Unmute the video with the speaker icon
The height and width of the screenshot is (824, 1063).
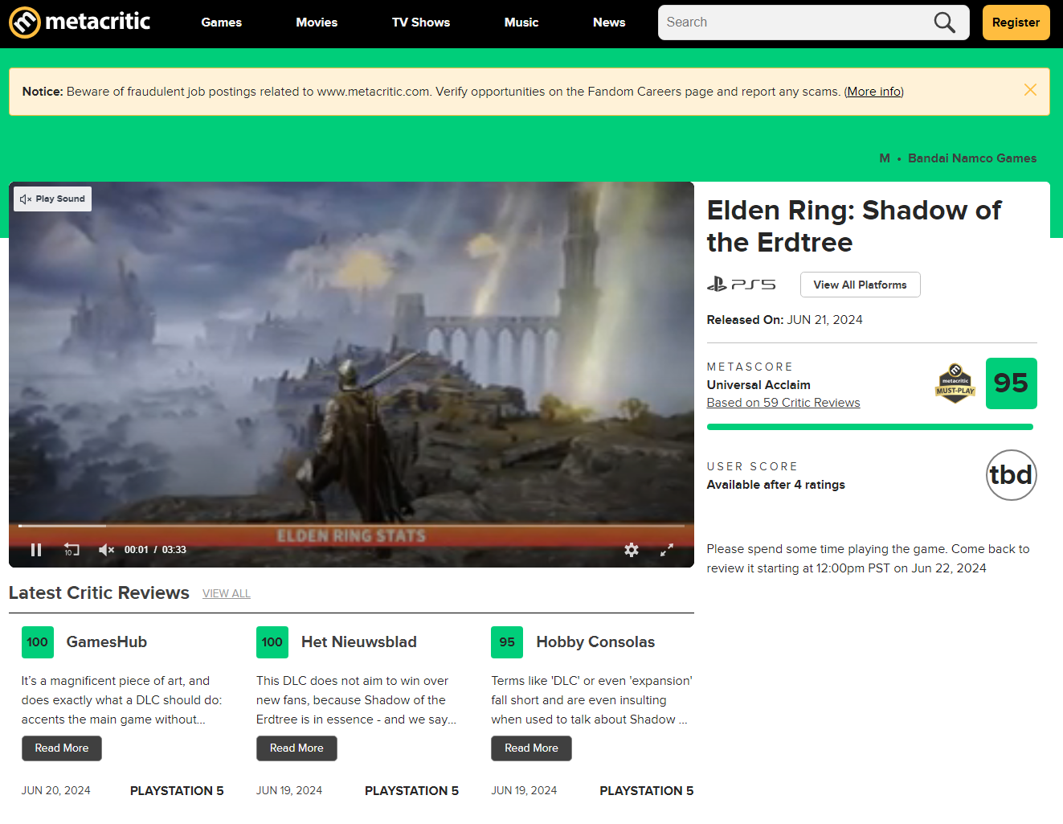106,550
